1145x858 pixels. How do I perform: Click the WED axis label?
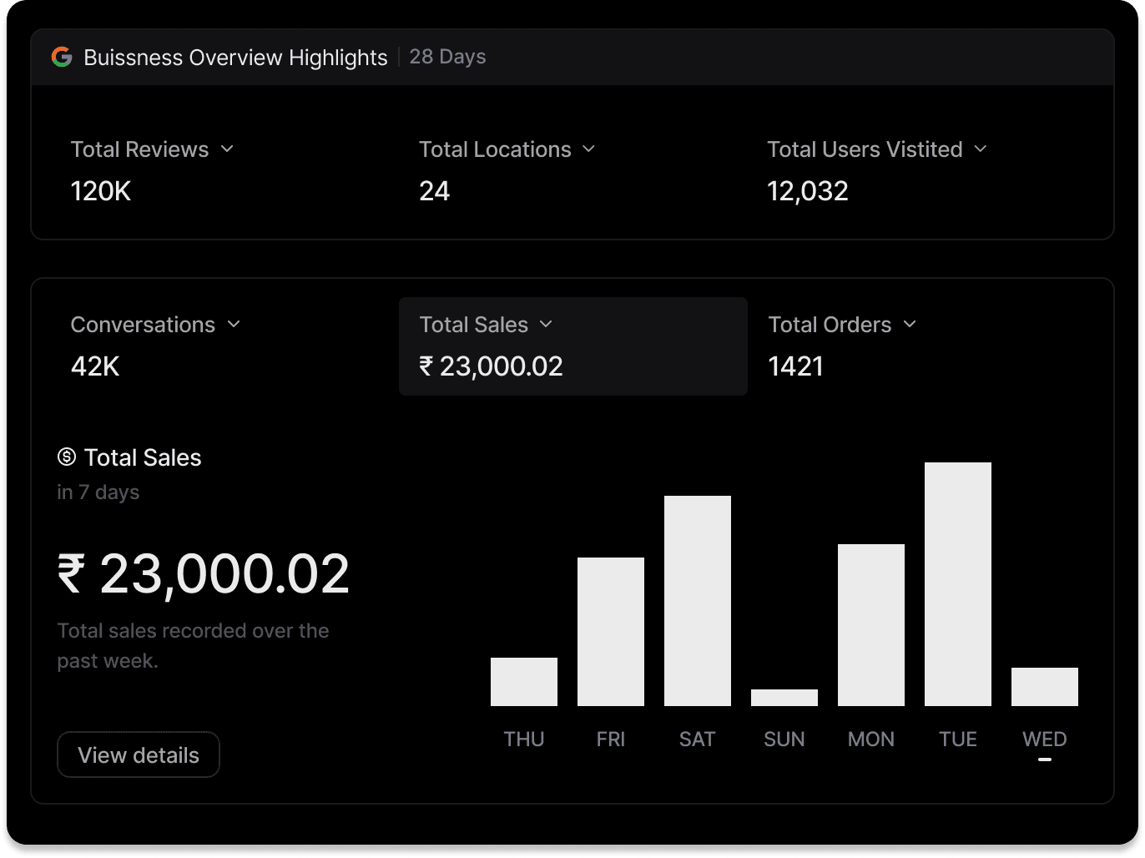click(1045, 739)
